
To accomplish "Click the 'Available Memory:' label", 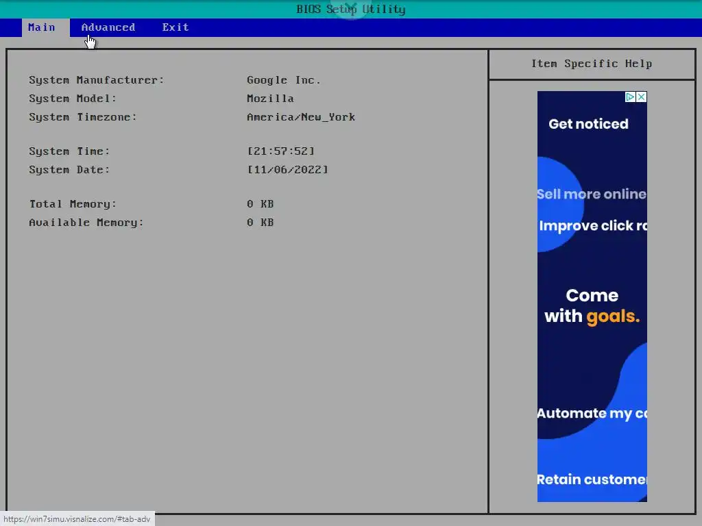I will click(86, 223).
